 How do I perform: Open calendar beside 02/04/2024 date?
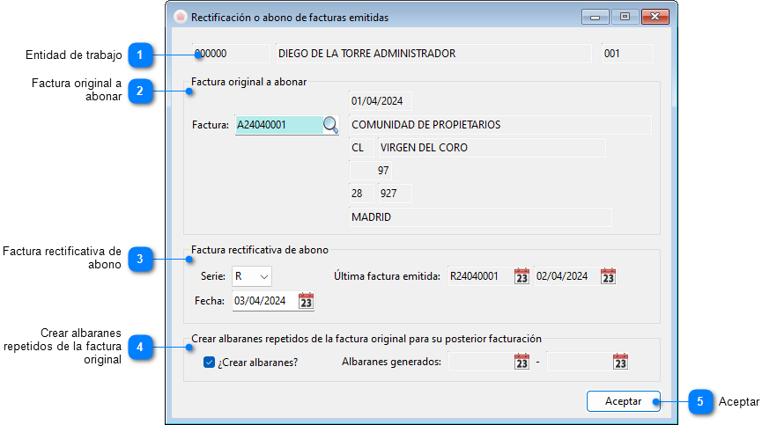click(x=608, y=276)
